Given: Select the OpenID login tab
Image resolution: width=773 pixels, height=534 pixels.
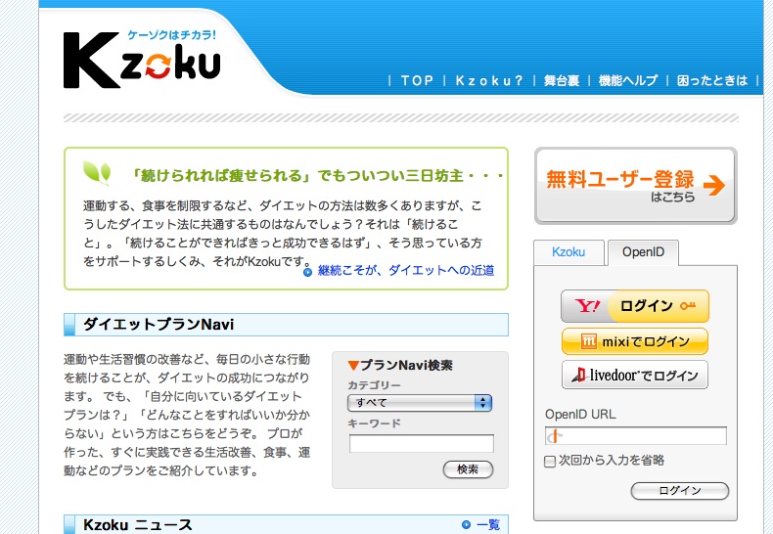Looking at the screenshot, I should click(x=643, y=252).
